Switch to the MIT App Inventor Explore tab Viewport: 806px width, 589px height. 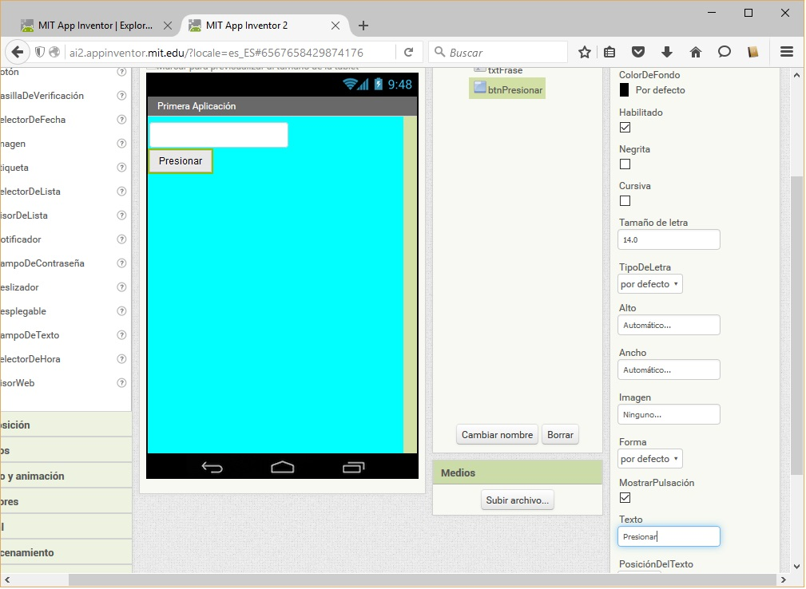tap(95, 26)
